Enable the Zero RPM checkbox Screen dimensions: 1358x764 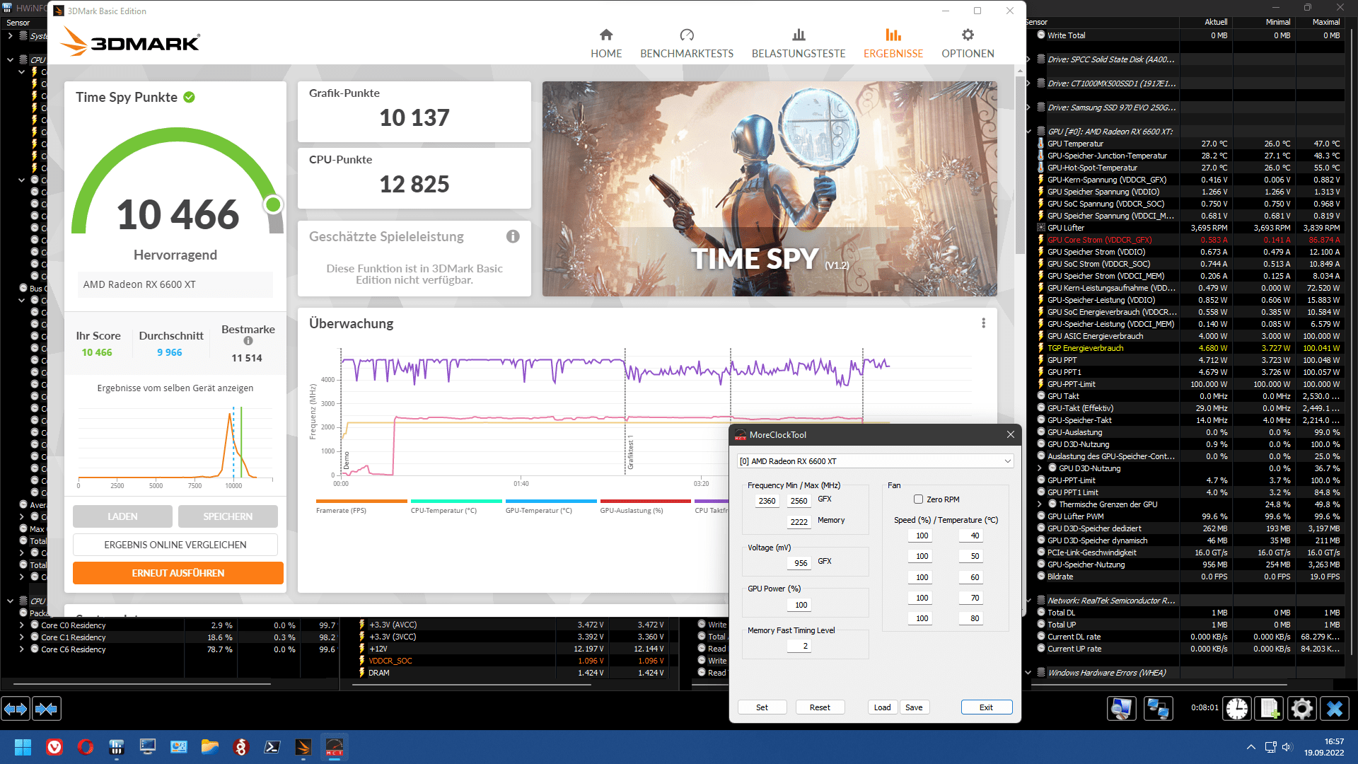click(918, 499)
